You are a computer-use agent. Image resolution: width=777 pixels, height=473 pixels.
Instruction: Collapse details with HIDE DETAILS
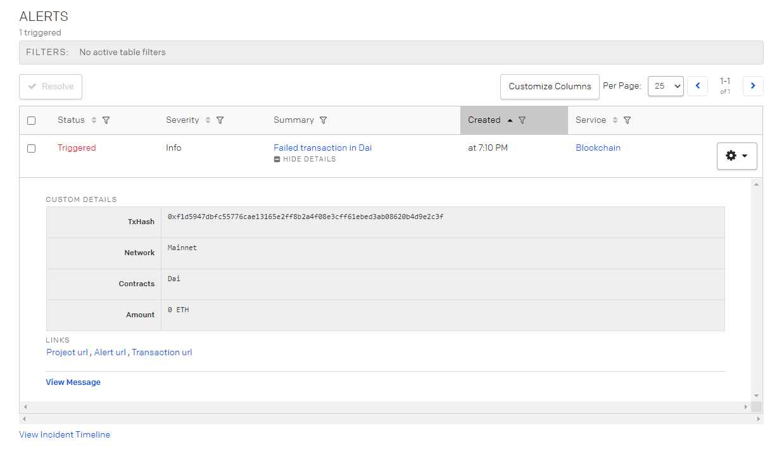tap(305, 160)
